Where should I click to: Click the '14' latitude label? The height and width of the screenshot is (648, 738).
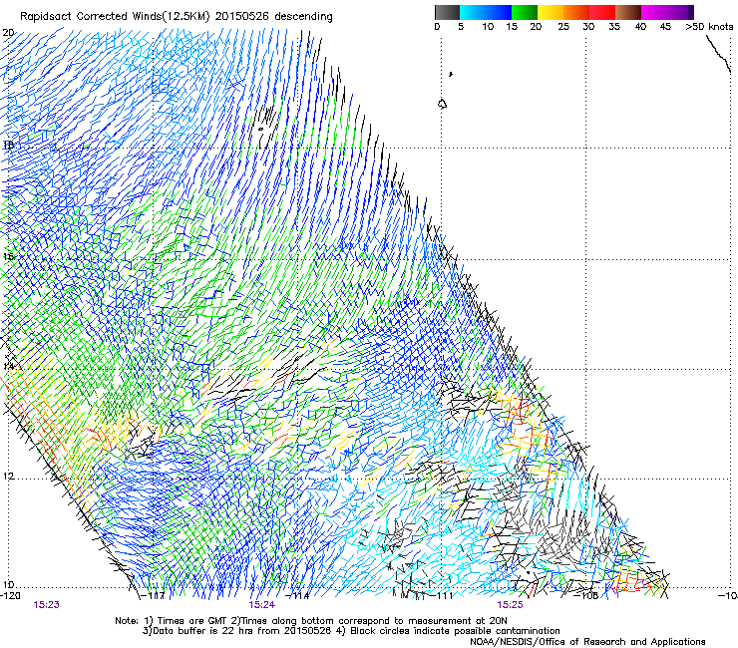click(8, 366)
